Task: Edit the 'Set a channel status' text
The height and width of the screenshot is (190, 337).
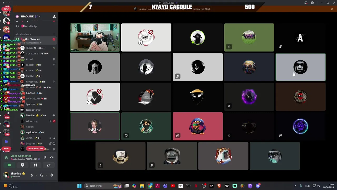Action: [31, 43]
